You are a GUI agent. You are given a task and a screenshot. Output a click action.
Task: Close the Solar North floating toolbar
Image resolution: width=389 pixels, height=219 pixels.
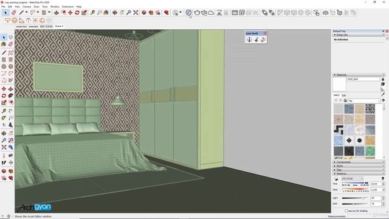click(265, 33)
